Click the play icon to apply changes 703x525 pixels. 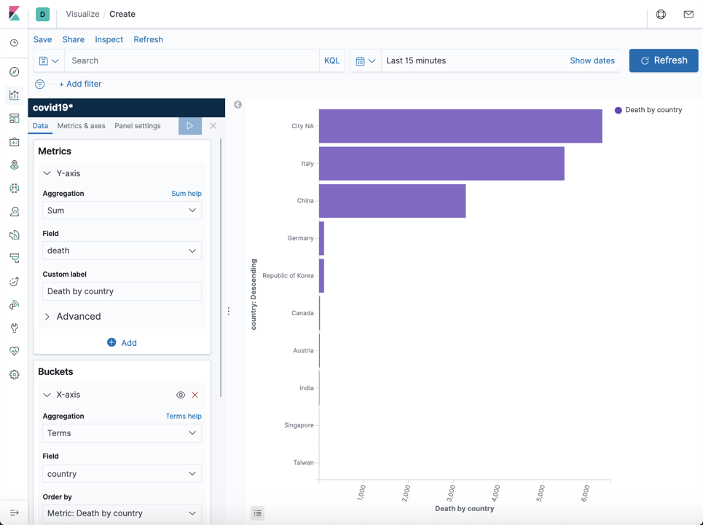point(190,126)
